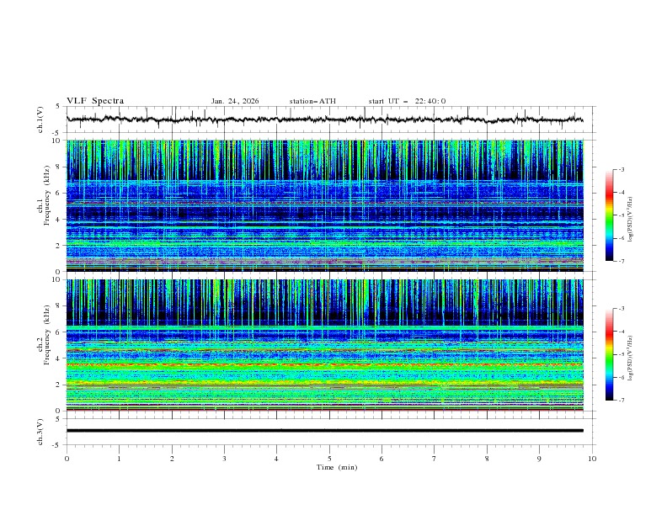Click the 0 minute tick on time axis

coord(67,458)
